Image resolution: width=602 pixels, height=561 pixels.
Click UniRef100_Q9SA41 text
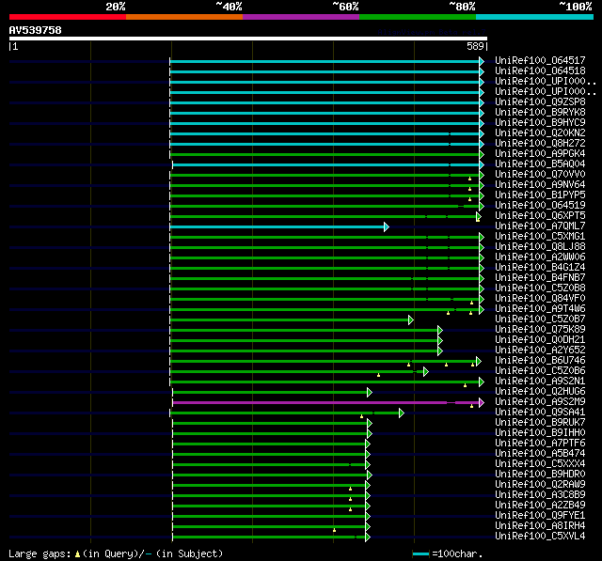tap(540, 413)
